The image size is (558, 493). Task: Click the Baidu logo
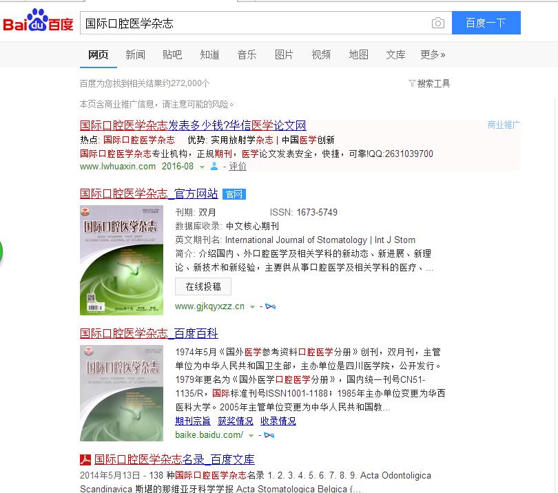(x=38, y=21)
